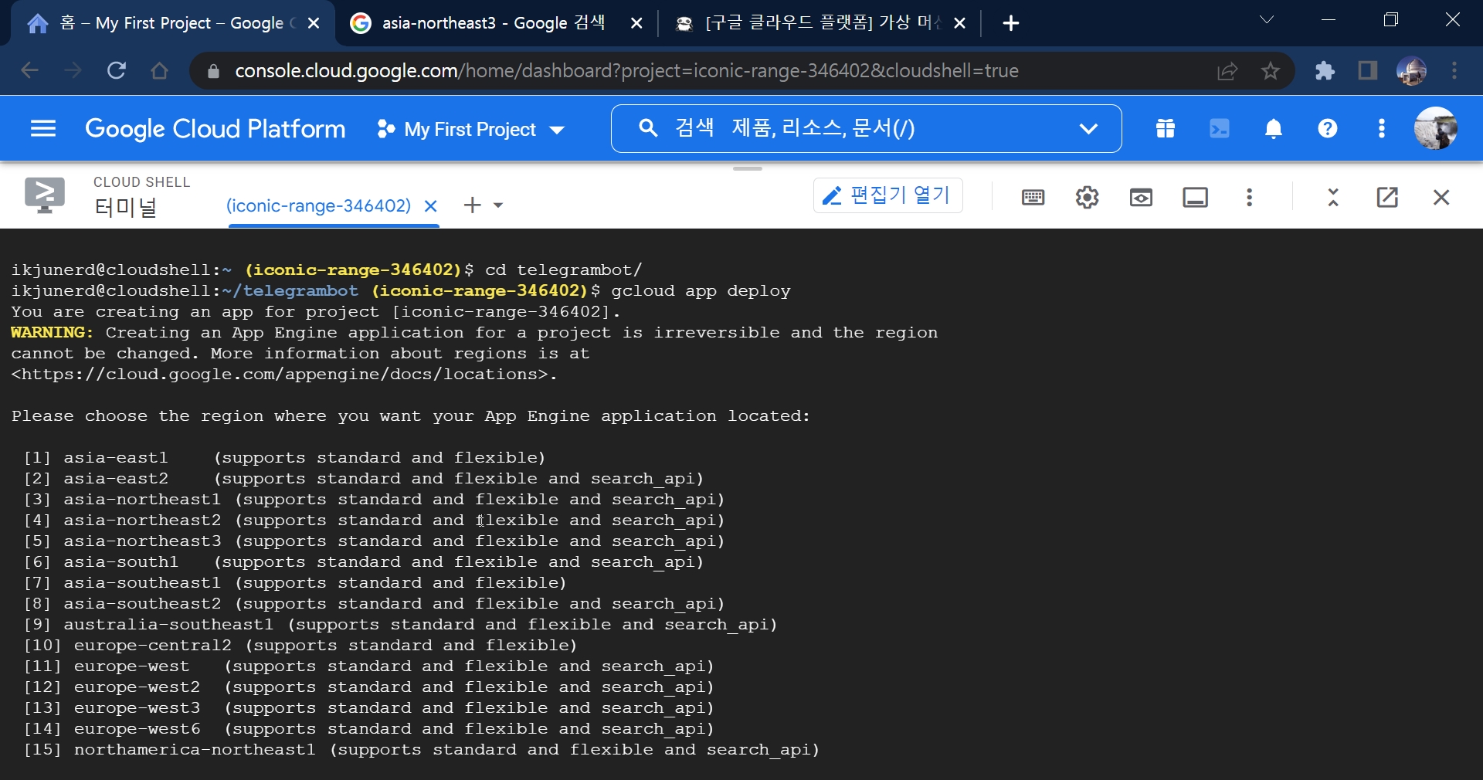Screen dimensions: 1483x780
Task: Go to the browser home page
Action: tap(159, 71)
